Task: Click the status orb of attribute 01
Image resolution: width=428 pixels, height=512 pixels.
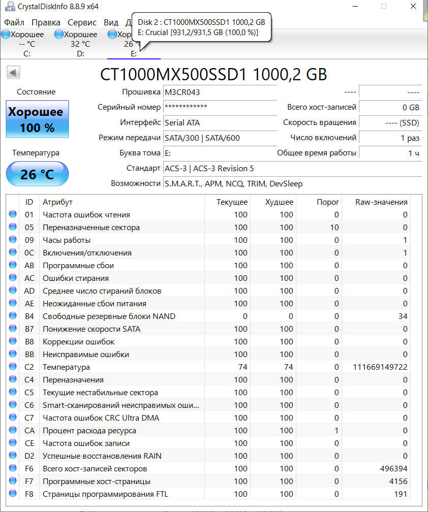Action: [x=13, y=215]
